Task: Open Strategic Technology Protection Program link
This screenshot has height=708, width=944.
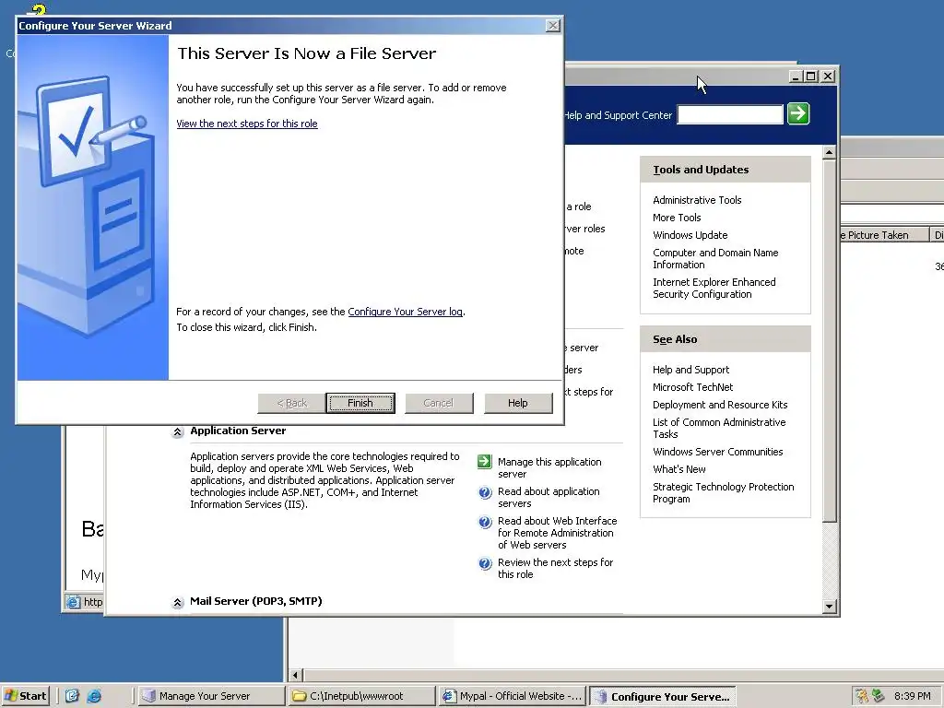Action: coord(723,492)
